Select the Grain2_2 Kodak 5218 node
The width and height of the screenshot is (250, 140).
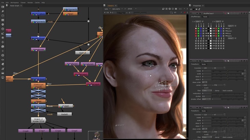point(38,120)
